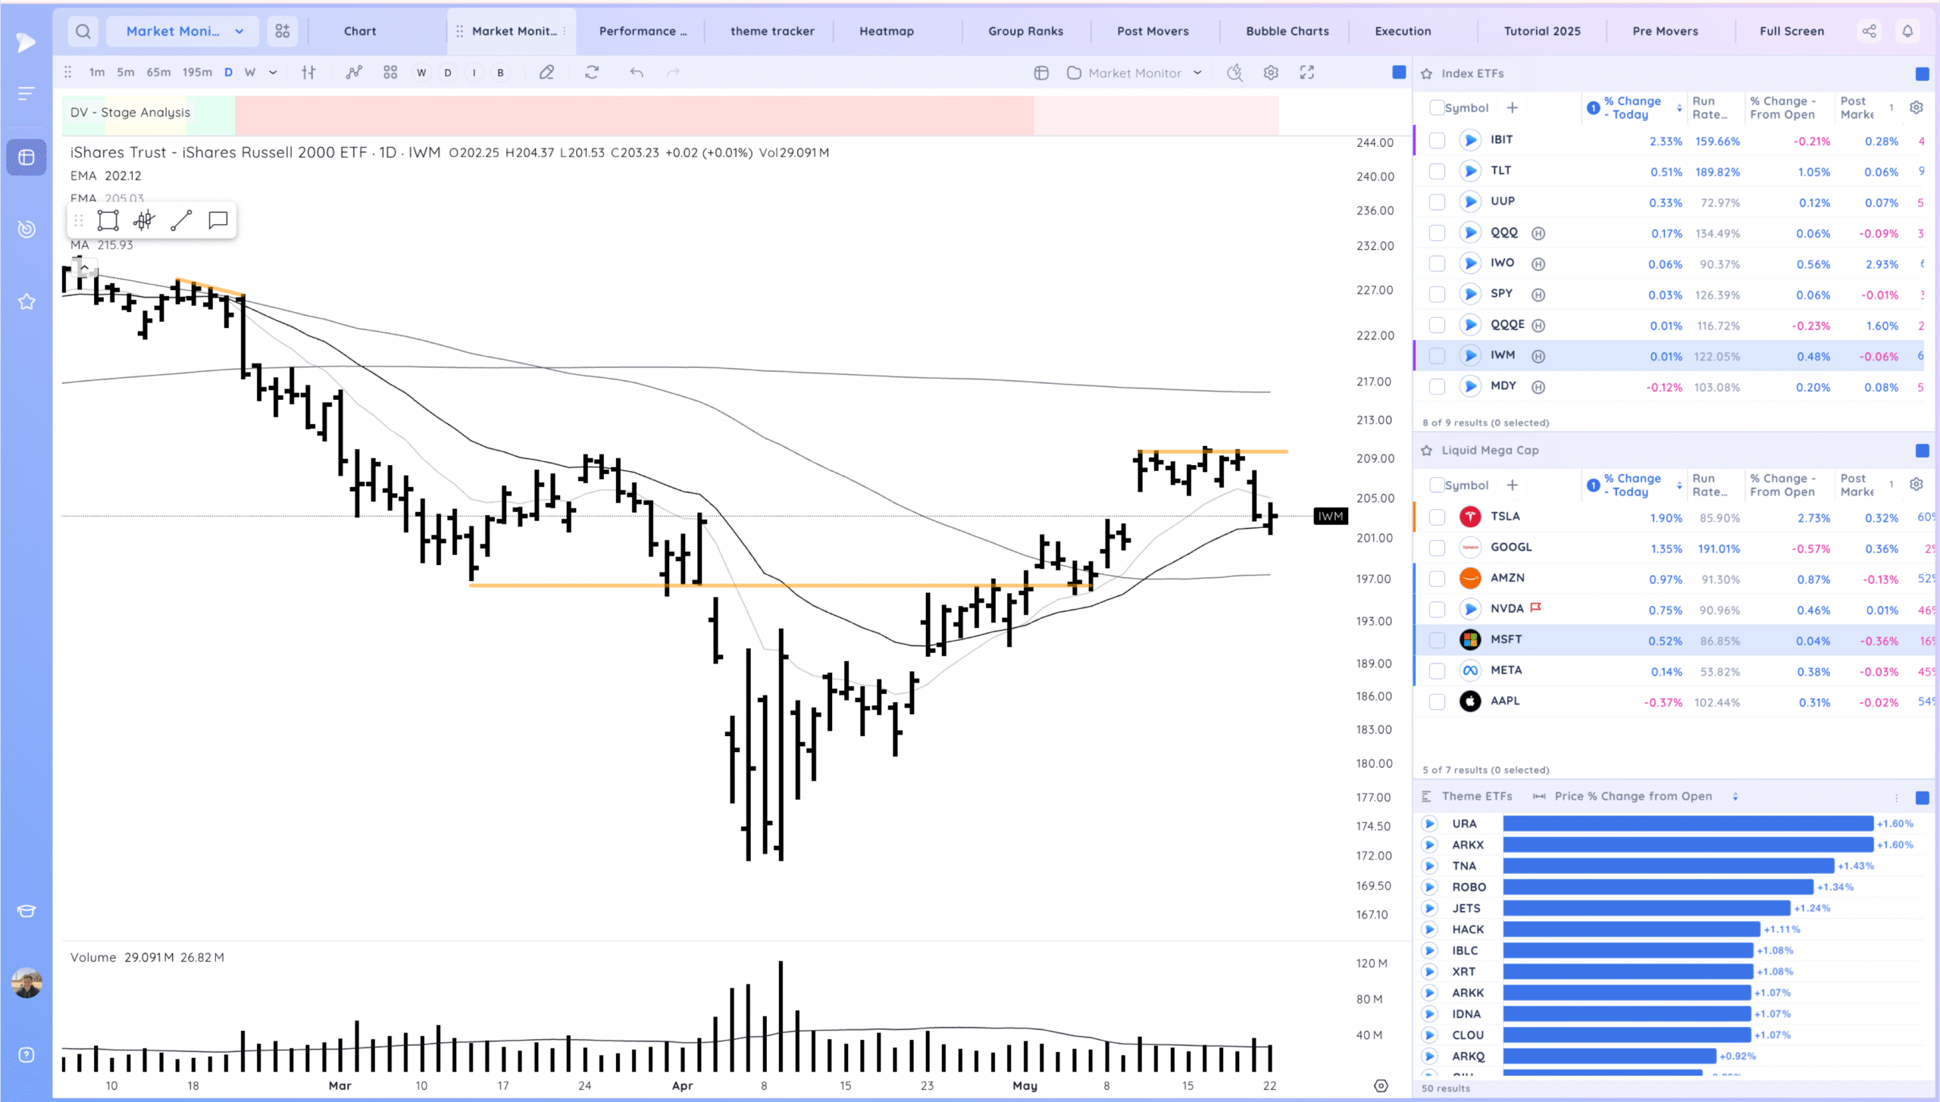The height and width of the screenshot is (1102, 1940).
Task: Open the help question mark icon
Action: point(27,1055)
